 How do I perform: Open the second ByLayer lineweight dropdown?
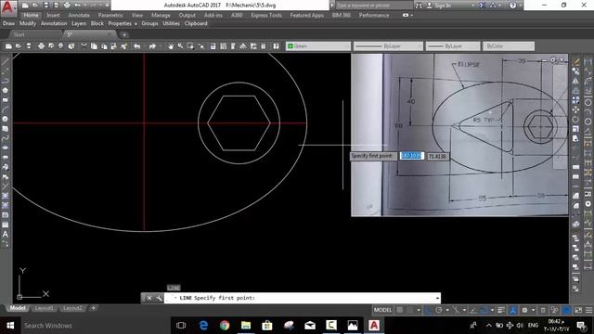(x=453, y=46)
